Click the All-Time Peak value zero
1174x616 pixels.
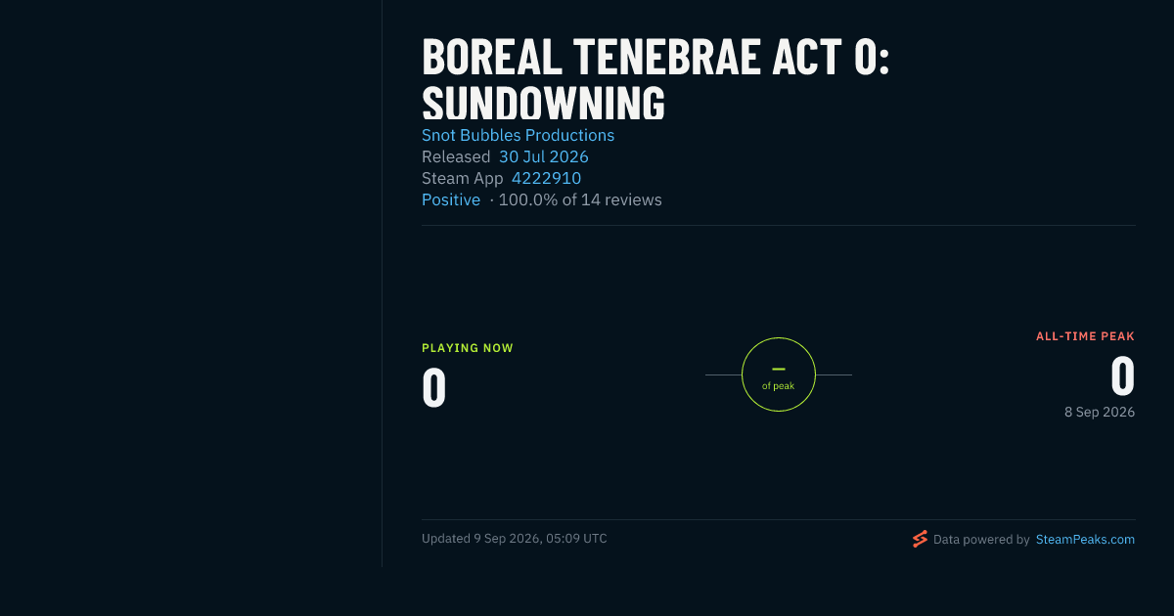pyautogui.click(x=1122, y=375)
